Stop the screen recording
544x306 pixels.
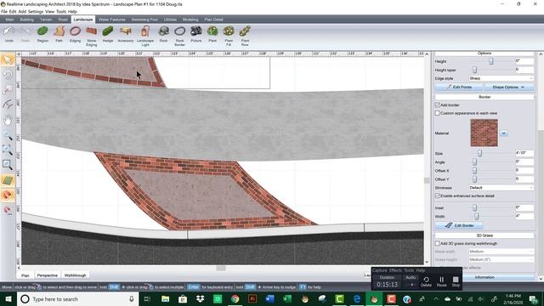click(x=456, y=281)
